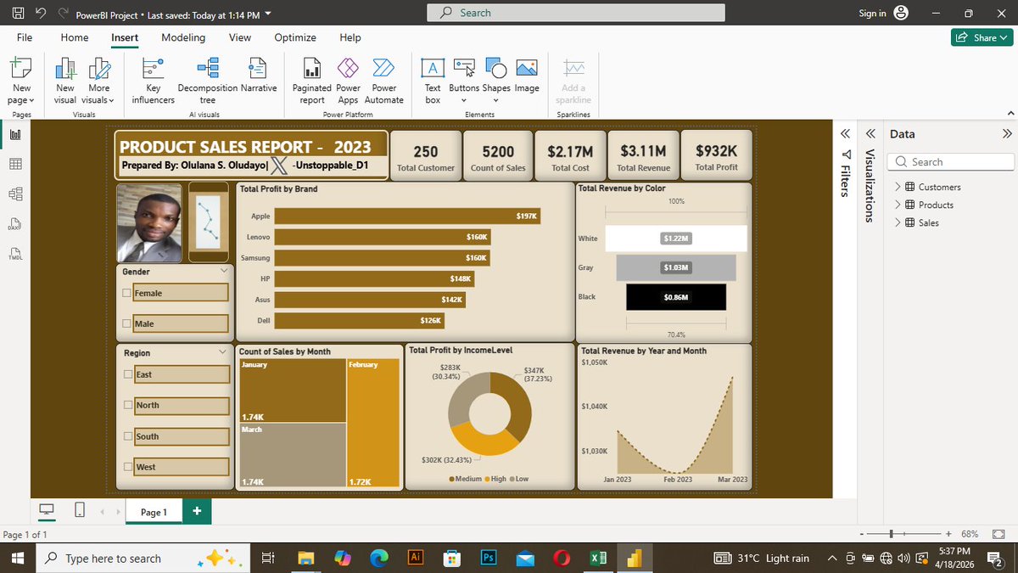Switch to desktop layout at bottom
This screenshot has height=573, width=1018.
47,510
